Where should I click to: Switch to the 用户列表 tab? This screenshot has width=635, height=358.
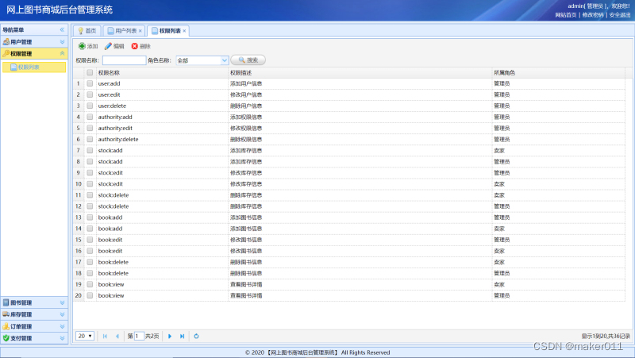[122, 31]
